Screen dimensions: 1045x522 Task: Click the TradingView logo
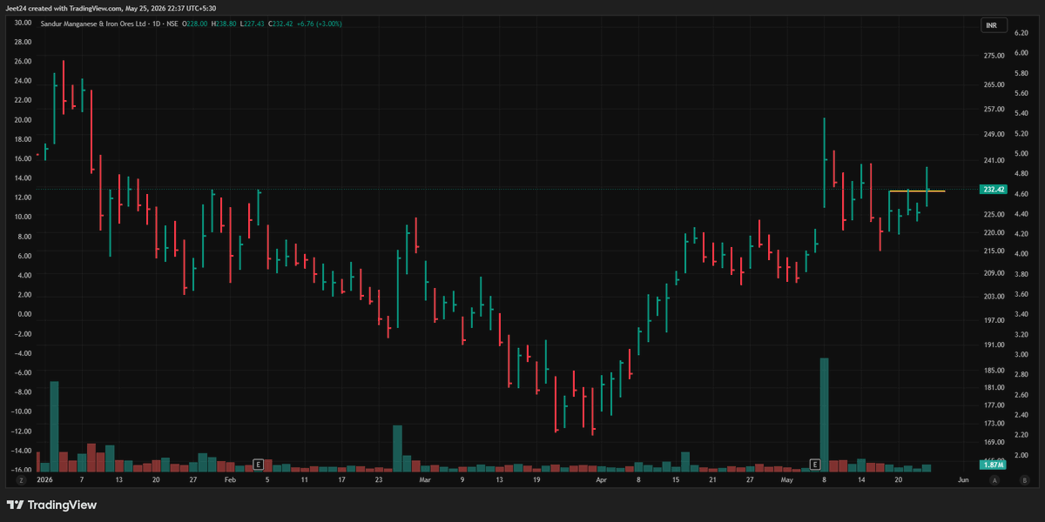click(x=51, y=505)
